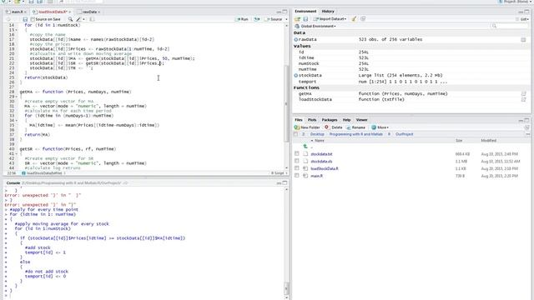This screenshot has height=300, width=534.
Task: Expand the rawData data frame details
Action: click(x=296, y=40)
